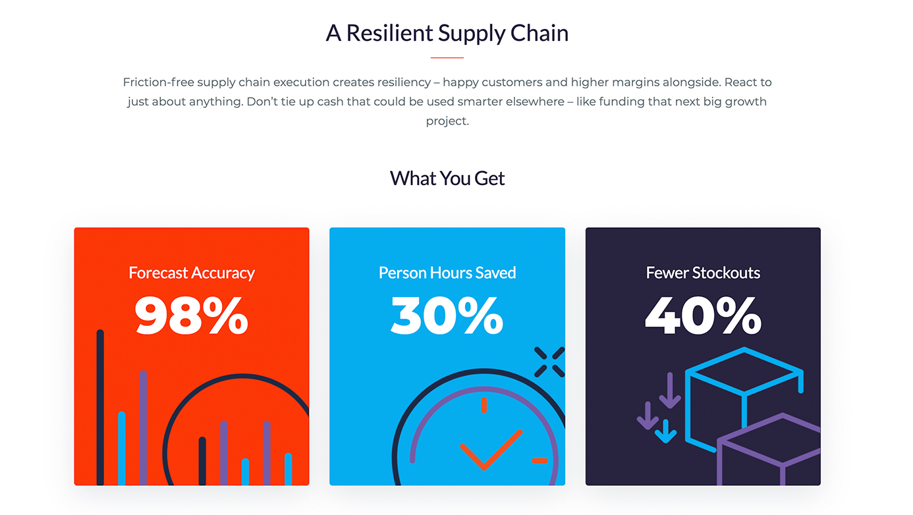The height and width of the screenshot is (515, 913).
Task: Click the 30% statistic
Action: (x=447, y=315)
